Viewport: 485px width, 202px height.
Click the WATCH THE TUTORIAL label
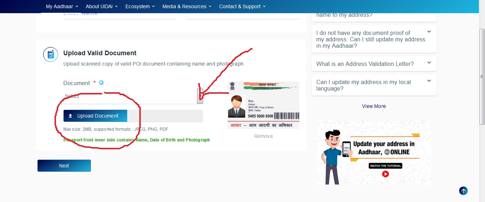pos(386,166)
